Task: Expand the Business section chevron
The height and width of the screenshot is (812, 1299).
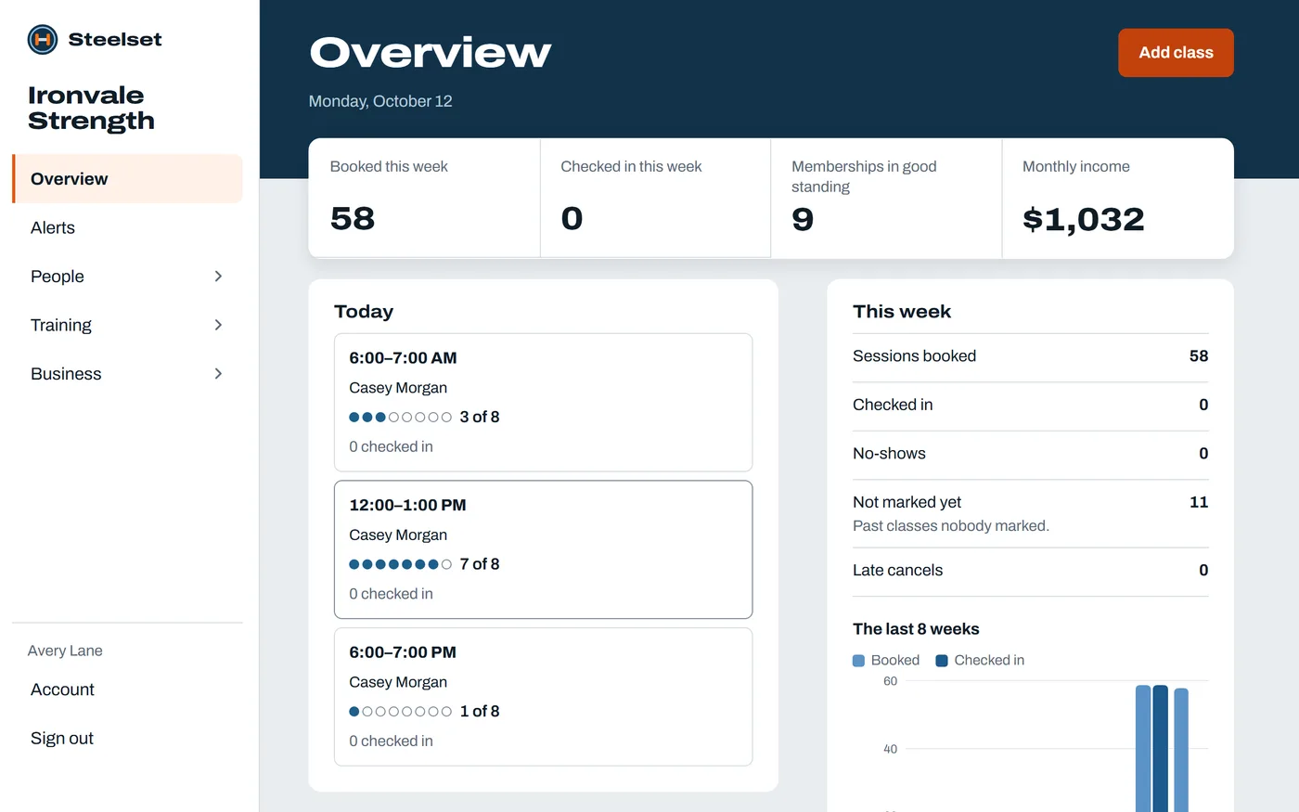Action: click(x=218, y=374)
